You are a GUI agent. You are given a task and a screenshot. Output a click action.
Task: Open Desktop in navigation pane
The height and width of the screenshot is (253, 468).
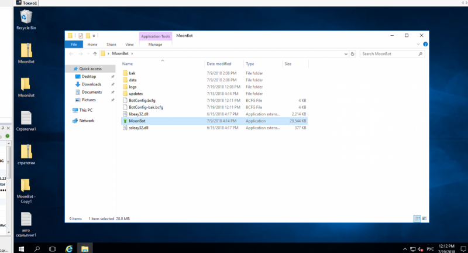(x=89, y=77)
